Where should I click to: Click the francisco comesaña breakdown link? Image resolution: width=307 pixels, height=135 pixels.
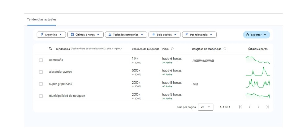point(203,60)
